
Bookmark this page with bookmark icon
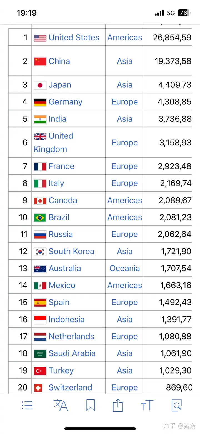(x=91, y=405)
